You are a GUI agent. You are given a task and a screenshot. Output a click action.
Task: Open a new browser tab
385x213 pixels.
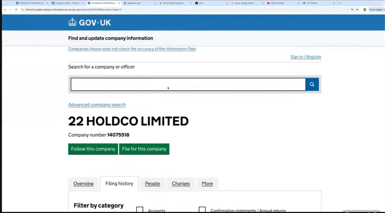[339, 3]
